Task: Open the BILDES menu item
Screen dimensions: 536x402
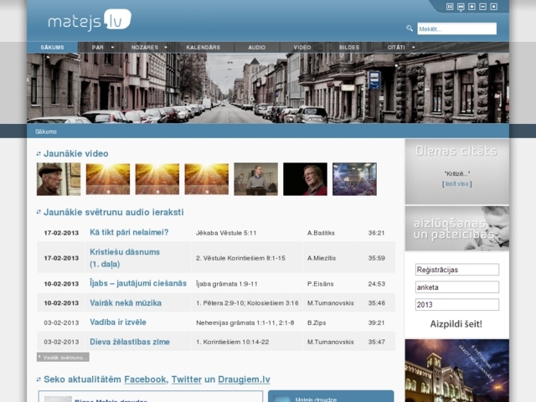Action: pyautogui.click(x=349, y=47)
